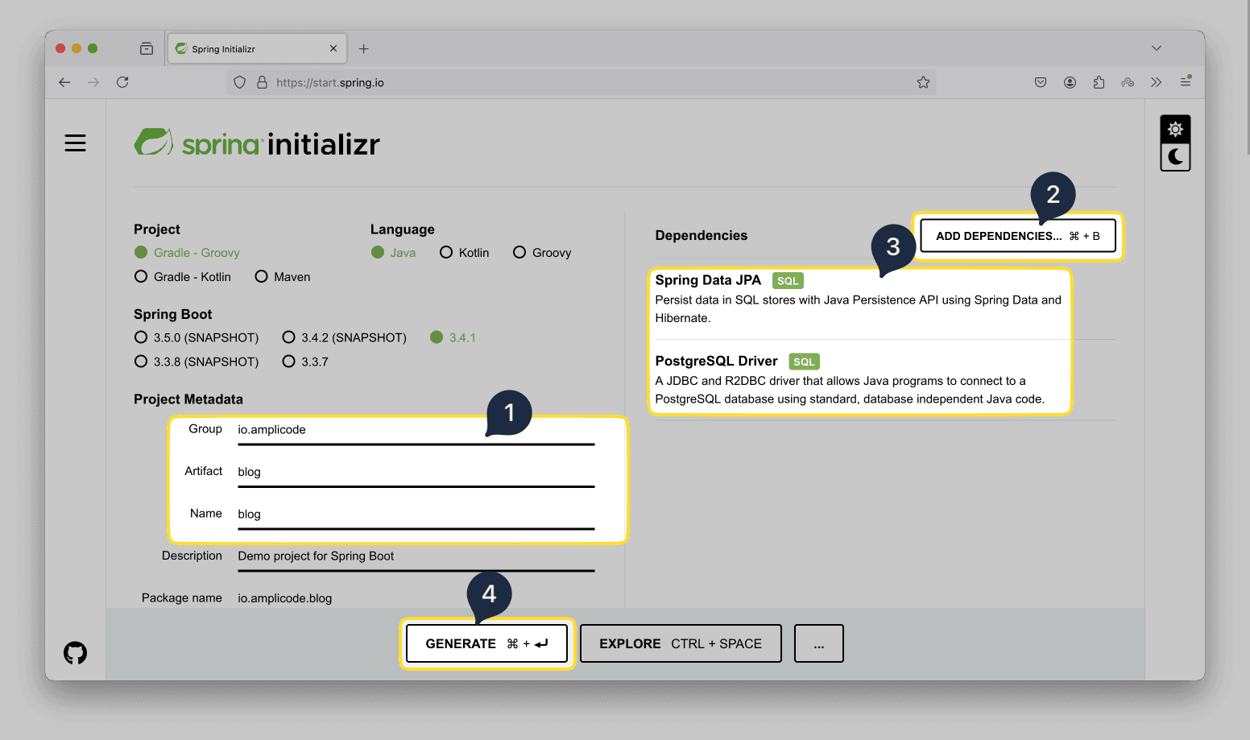
Task: View site security lock information
Action: click(262, 82)
